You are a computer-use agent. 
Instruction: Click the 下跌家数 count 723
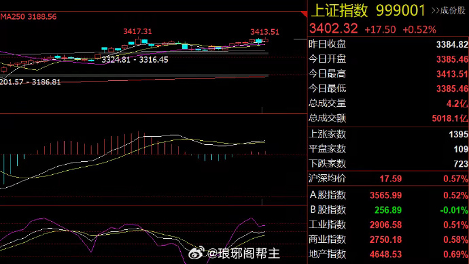point(461,164)
